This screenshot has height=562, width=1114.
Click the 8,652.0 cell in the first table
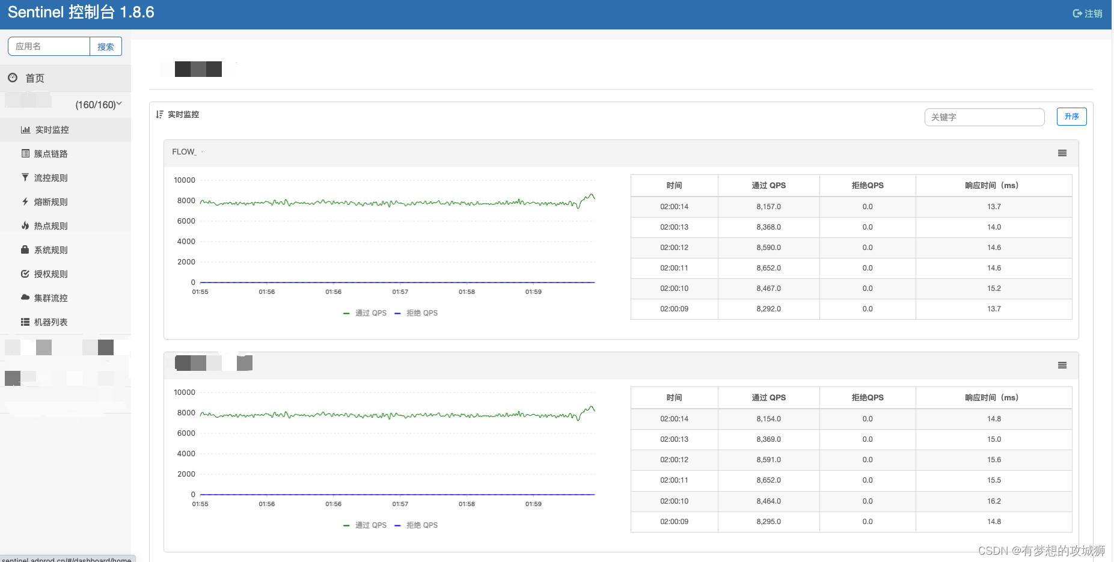tap(768, 268)
